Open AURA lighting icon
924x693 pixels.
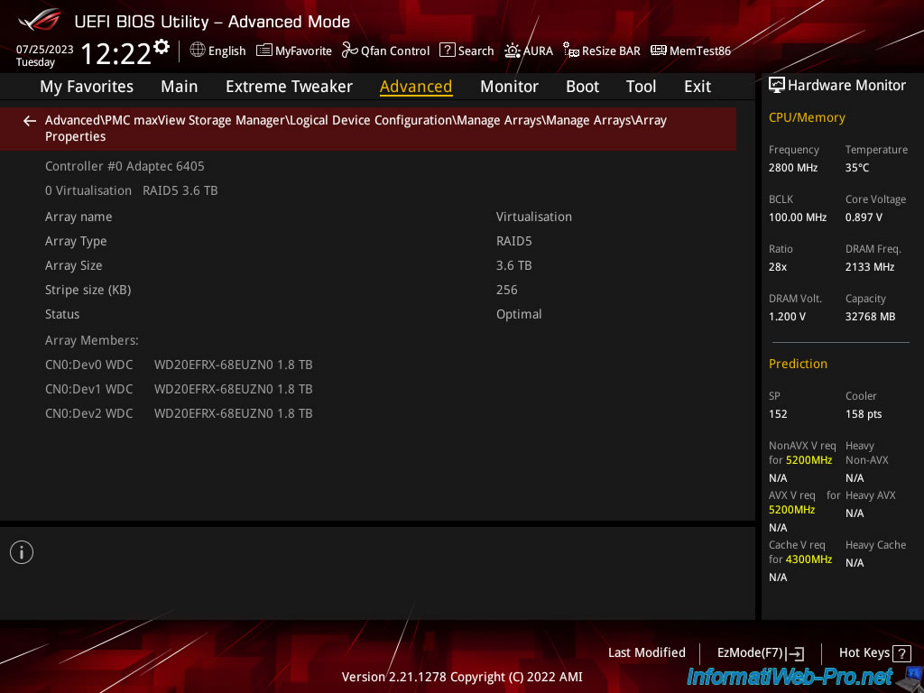click(x=513, y=51)
